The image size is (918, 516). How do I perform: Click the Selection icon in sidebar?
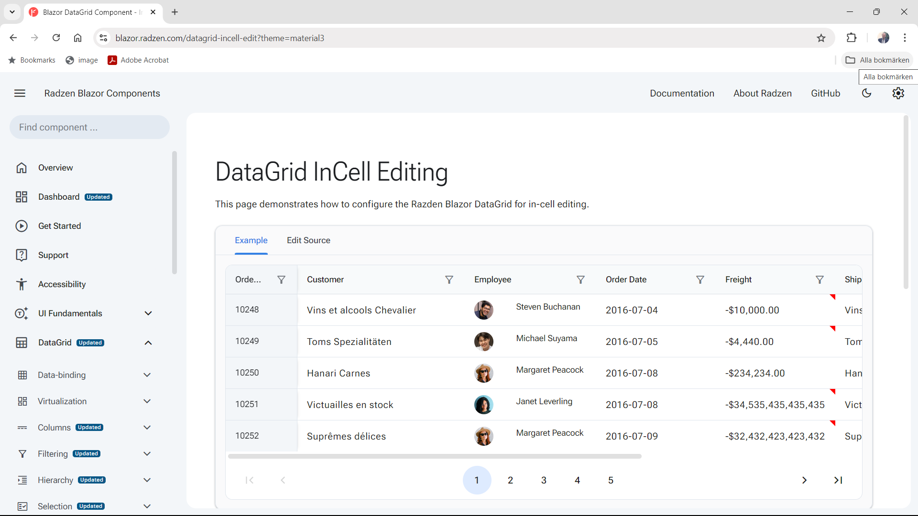(22, 506)
